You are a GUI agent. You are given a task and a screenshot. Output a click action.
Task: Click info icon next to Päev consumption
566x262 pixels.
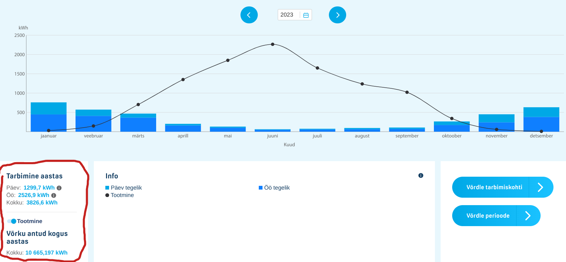tap(59, 188)
